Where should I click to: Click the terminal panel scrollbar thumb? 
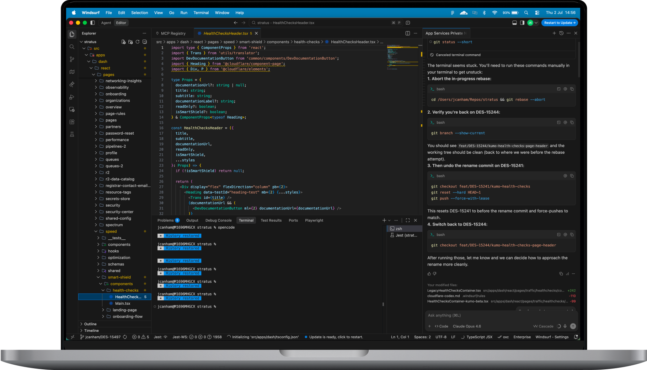coord(383,304)
